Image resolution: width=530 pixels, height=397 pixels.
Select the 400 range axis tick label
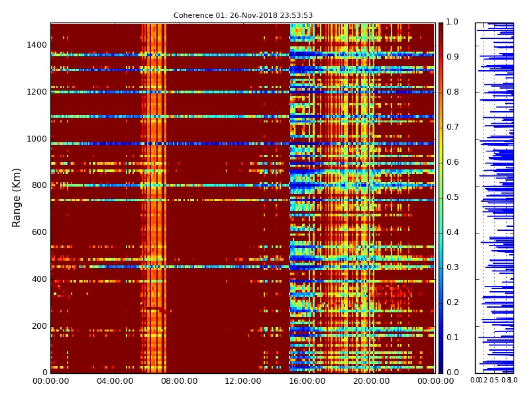click(39, 279)
